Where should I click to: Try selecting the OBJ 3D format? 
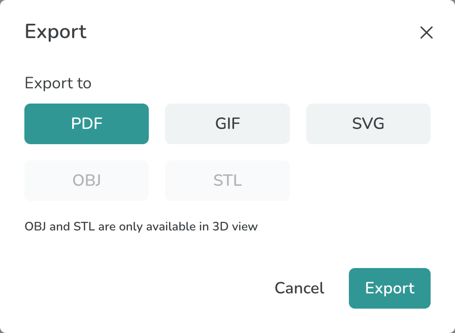pos(87,180)
